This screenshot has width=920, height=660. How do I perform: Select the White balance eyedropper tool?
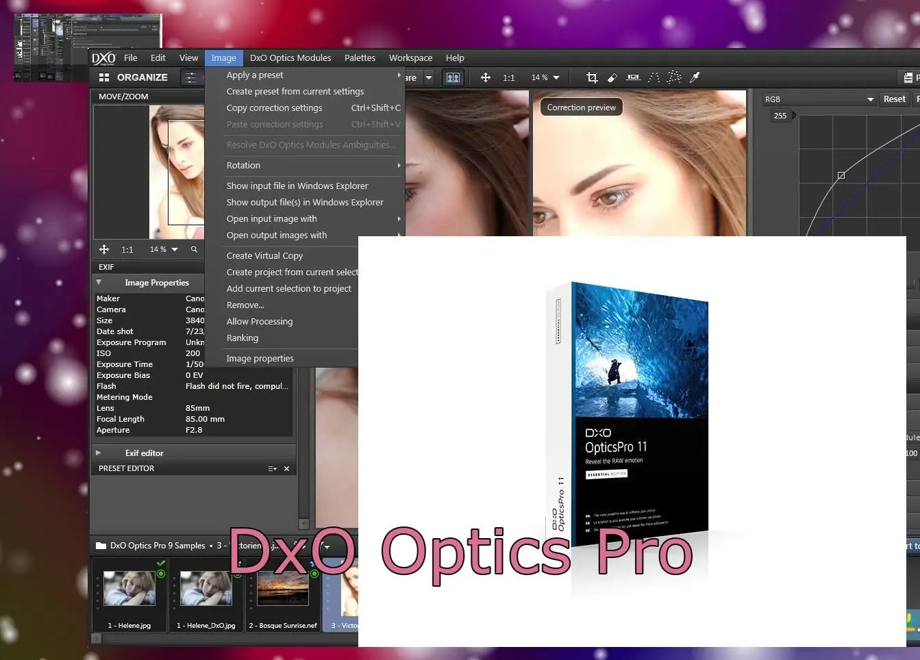pos(695,77)
